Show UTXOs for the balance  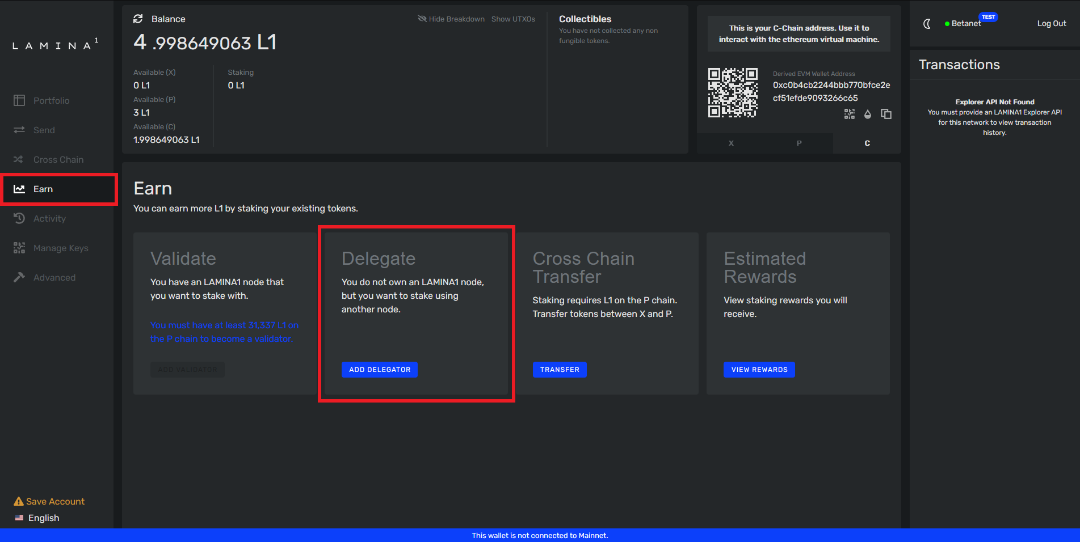(x=513, y=19)
